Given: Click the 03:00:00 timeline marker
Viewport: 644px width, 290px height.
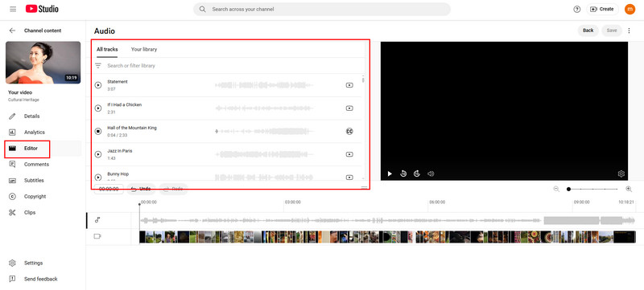Looking at the screenshot, I should 293,202.
